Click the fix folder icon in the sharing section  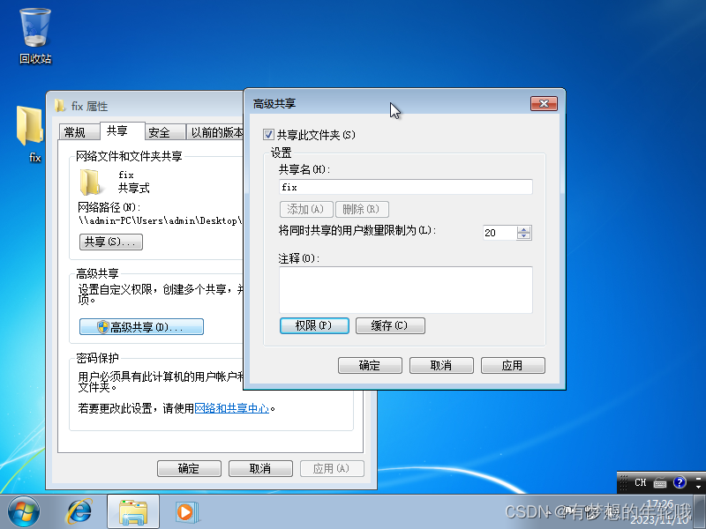pos(90,182)
